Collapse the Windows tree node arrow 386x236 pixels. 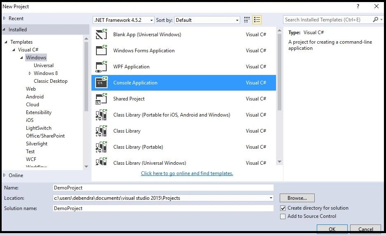coord(21,58)
